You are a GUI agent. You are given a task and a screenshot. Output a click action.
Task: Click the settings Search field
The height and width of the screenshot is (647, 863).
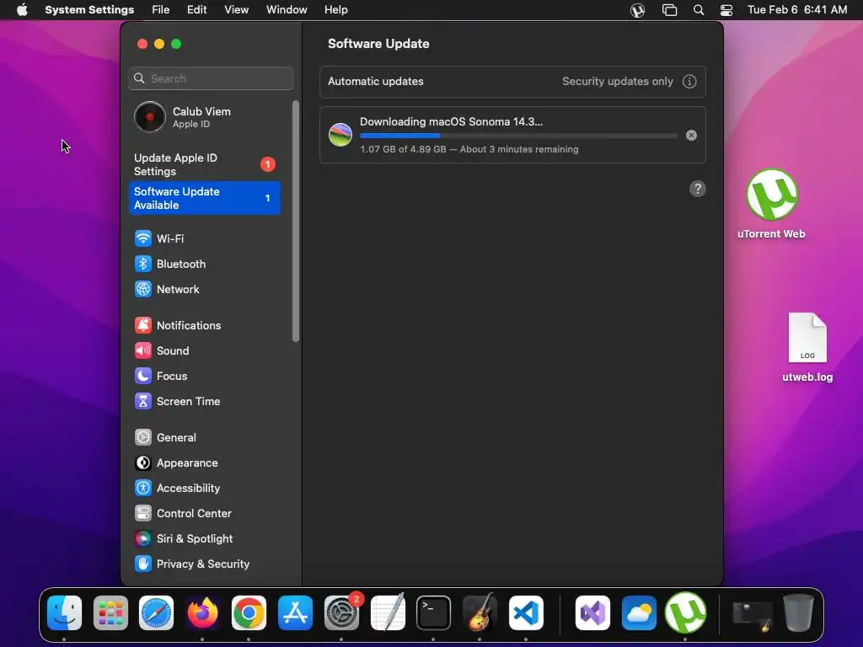(x=212, y=78)
